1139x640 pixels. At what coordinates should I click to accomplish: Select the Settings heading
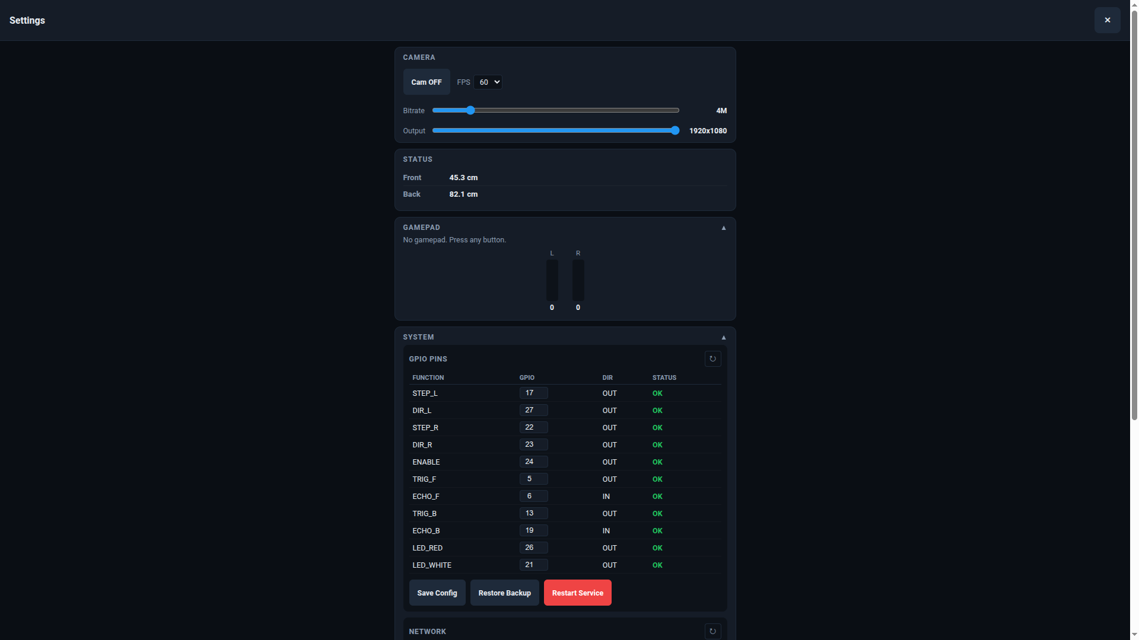pyautogui.click(x=27, y=20)
